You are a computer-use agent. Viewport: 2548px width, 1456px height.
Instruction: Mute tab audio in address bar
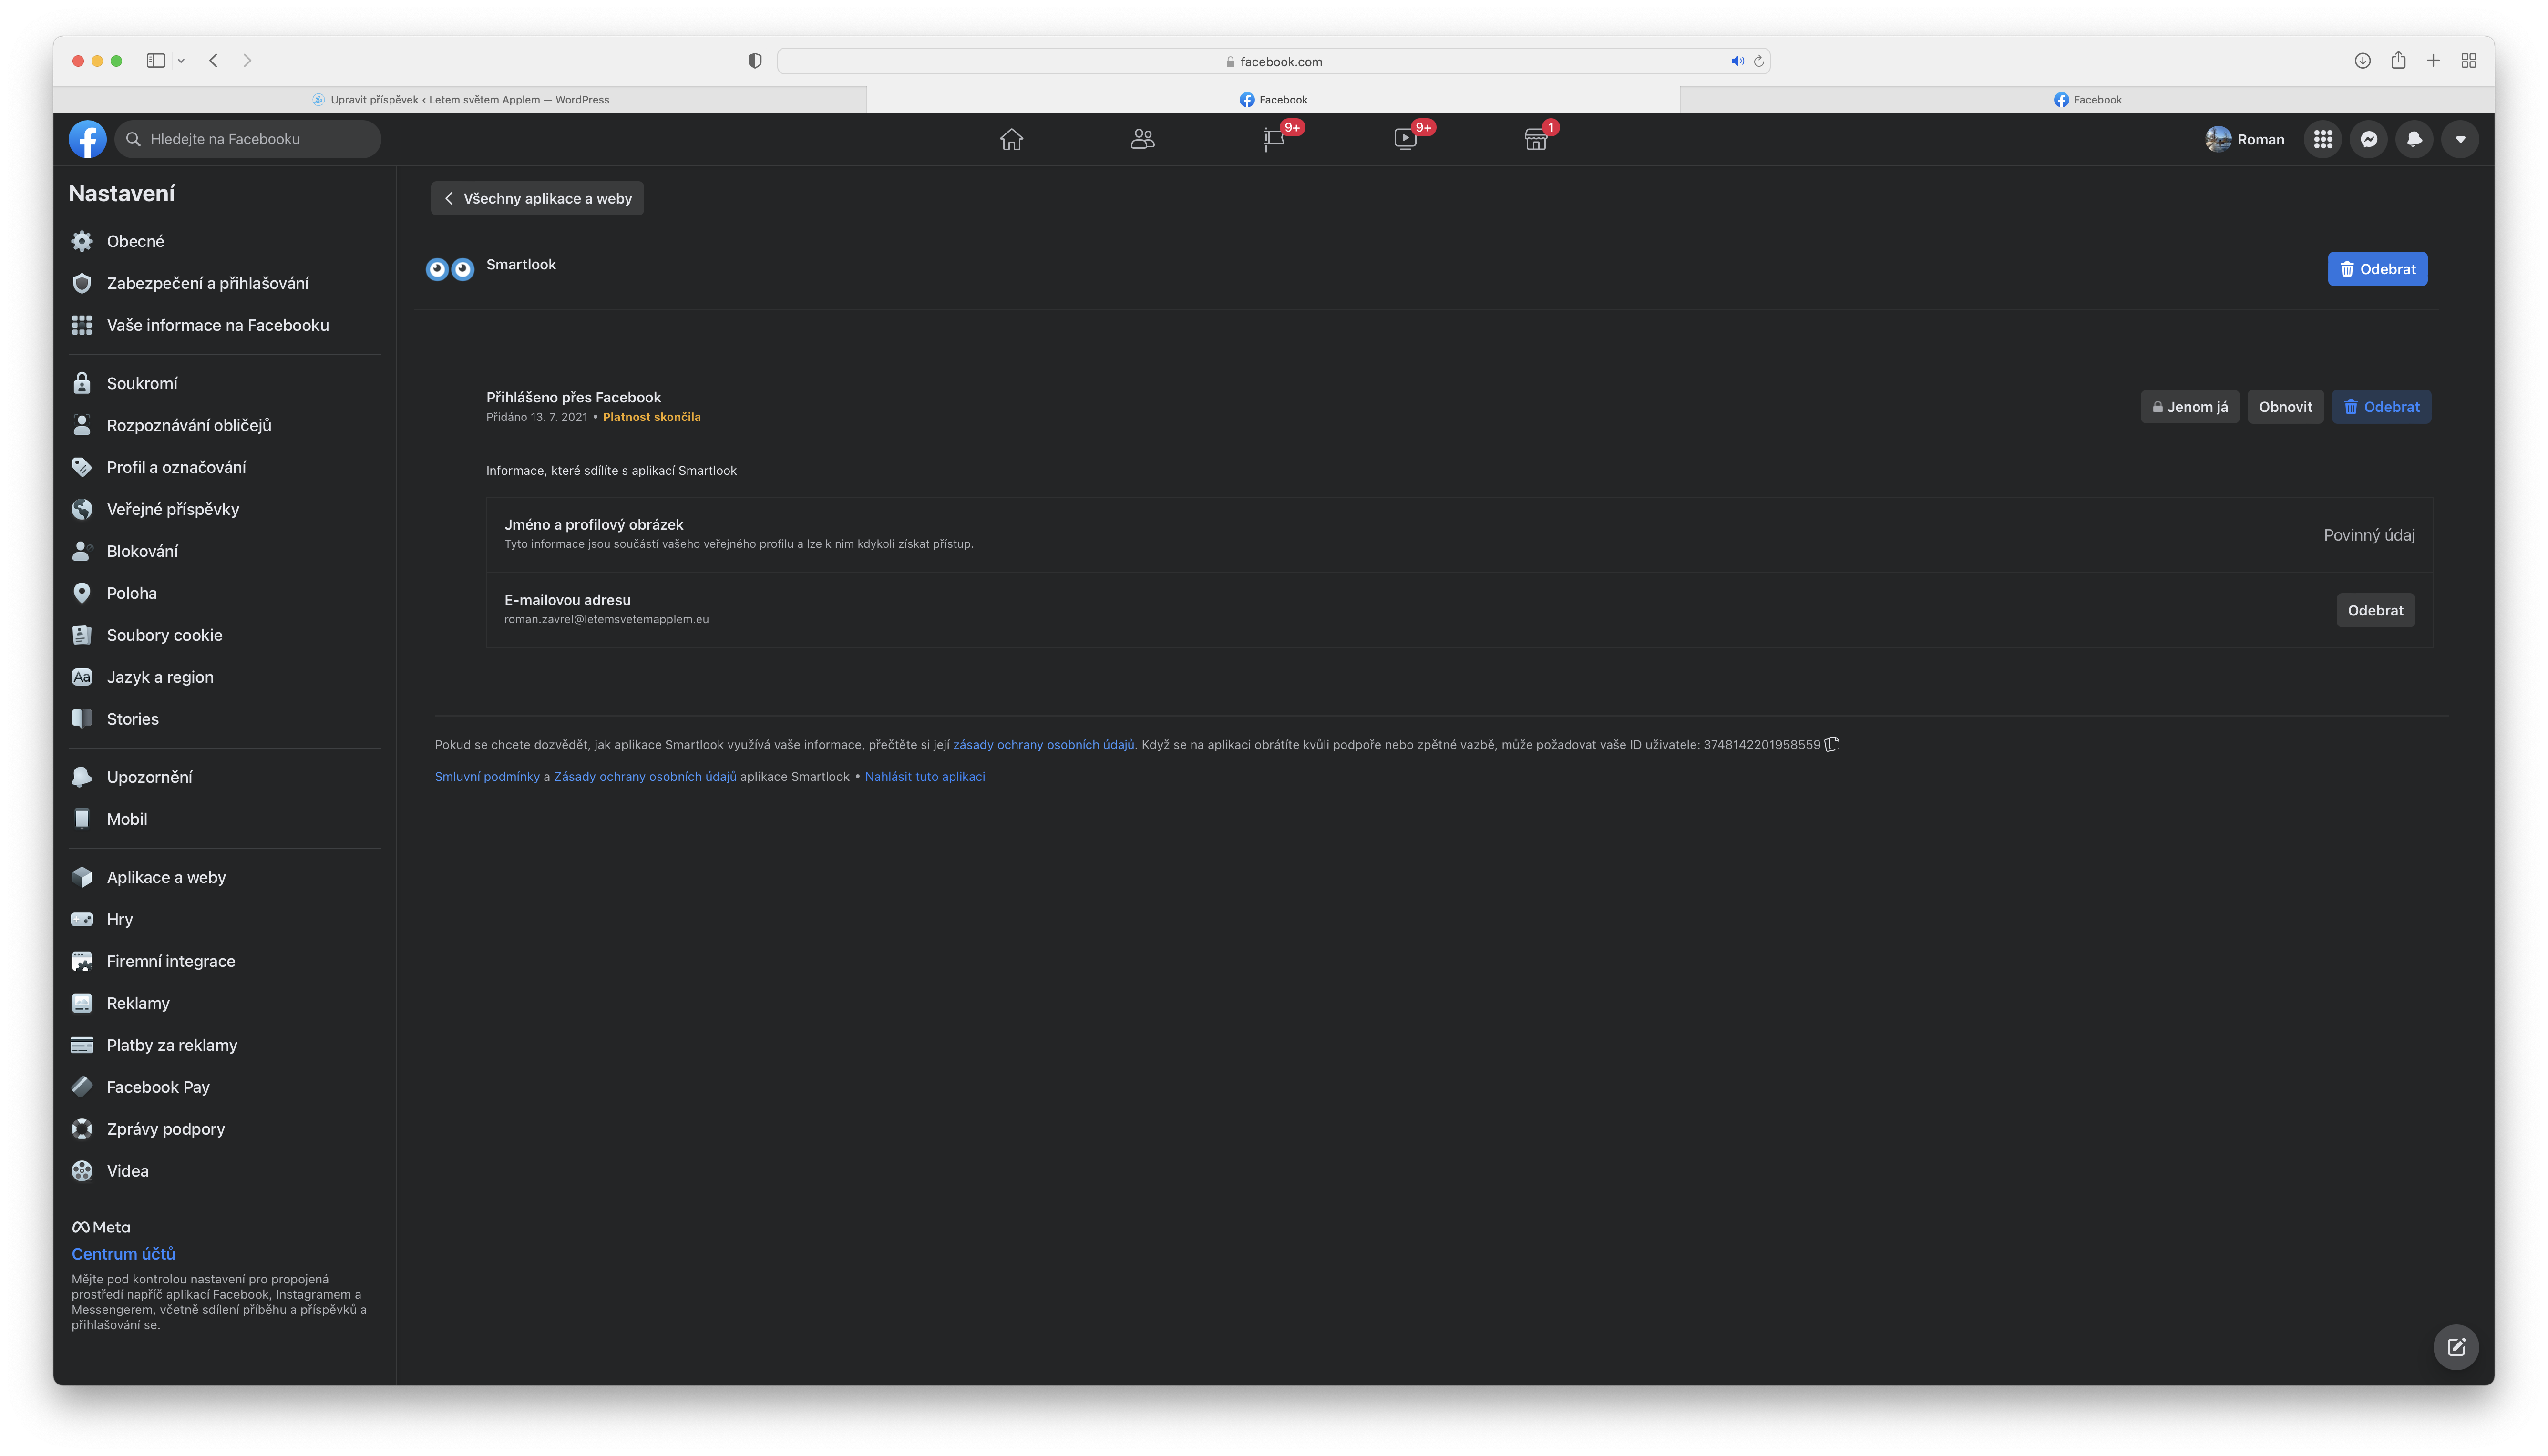pos(1737,61)
